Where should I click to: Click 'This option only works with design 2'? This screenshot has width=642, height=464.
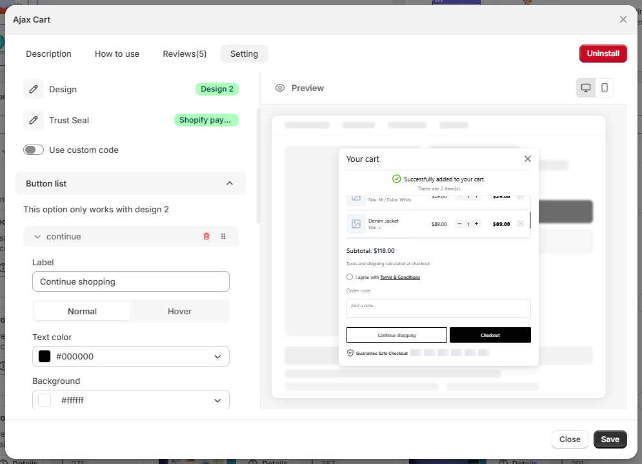[96, 209]
